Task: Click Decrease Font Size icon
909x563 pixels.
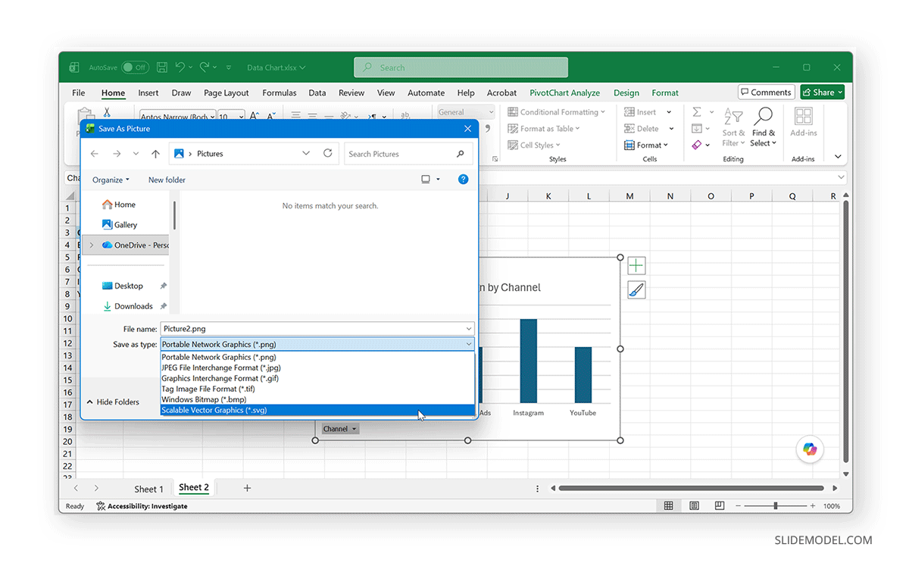Action: click(x=273, y=117)
